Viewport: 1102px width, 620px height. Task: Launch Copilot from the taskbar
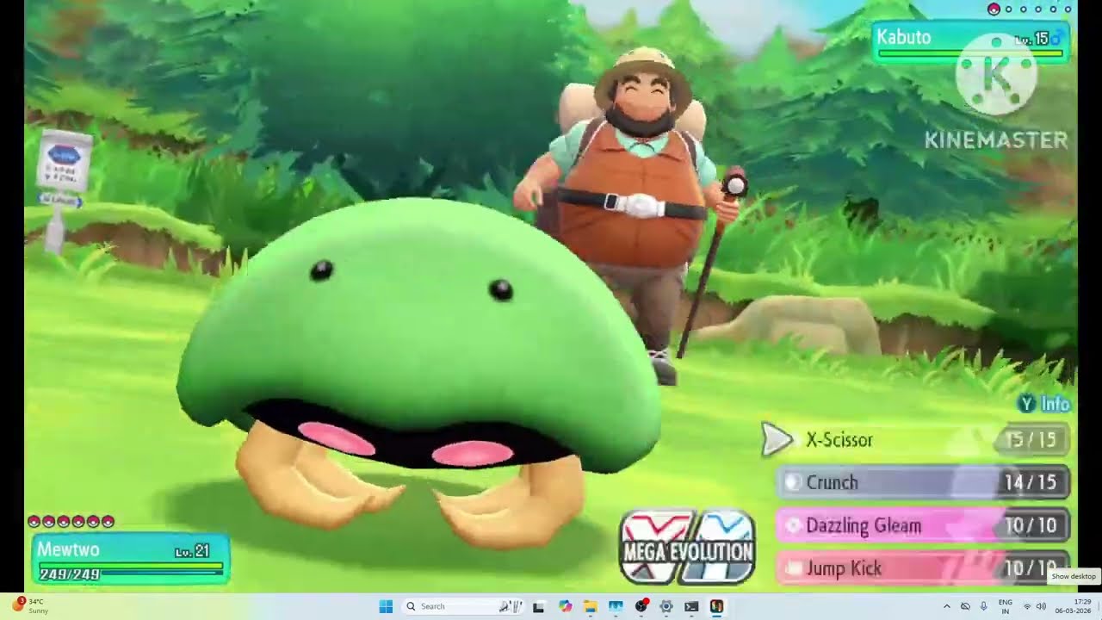[x=565, y=606]
